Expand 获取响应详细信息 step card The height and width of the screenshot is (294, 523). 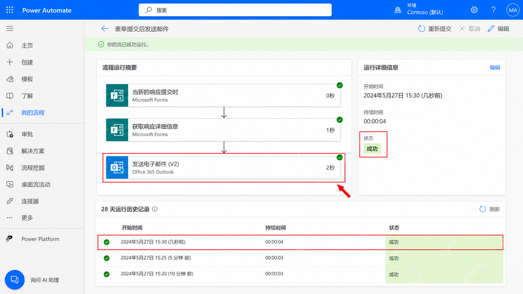(x=223, y=130)
